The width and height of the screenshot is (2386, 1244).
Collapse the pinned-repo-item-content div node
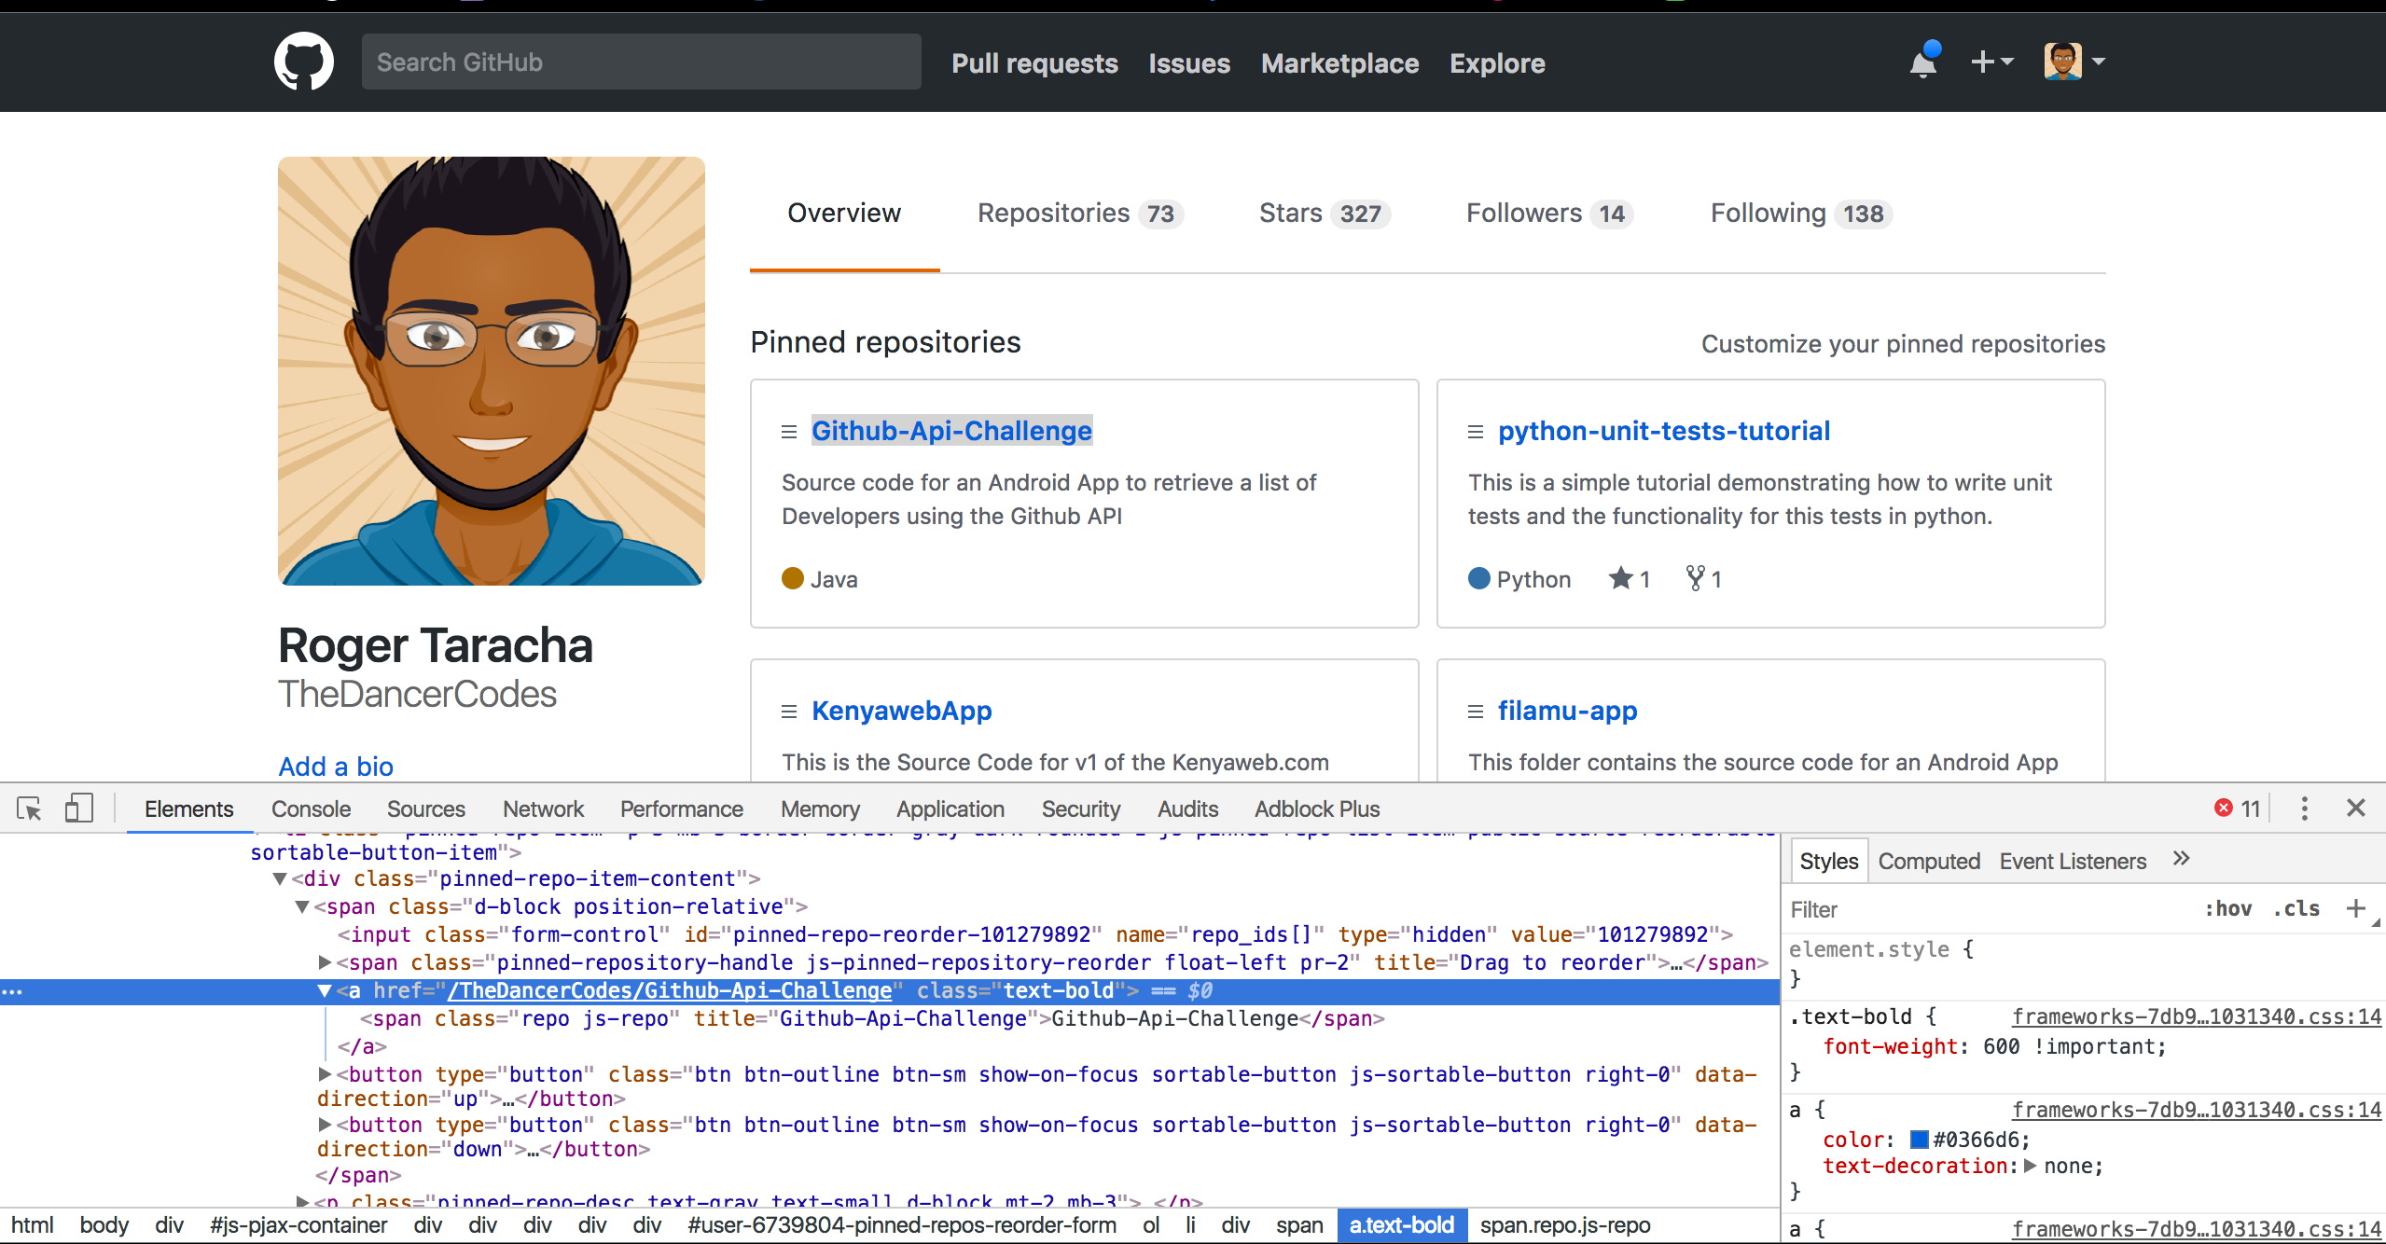[x=279, y=878]
